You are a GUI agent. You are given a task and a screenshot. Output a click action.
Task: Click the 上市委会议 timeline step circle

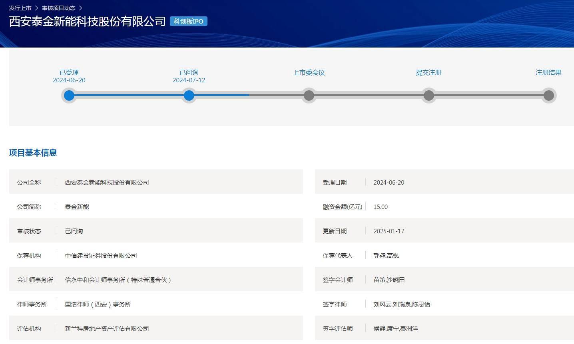[309, 95]
